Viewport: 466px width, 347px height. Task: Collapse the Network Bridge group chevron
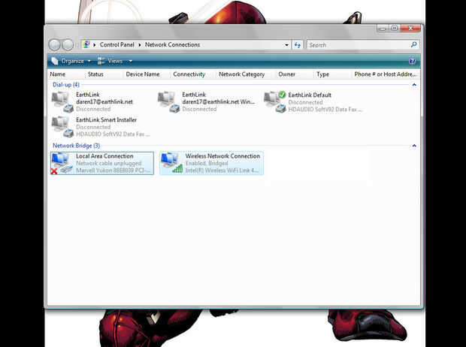pos(414,146)
